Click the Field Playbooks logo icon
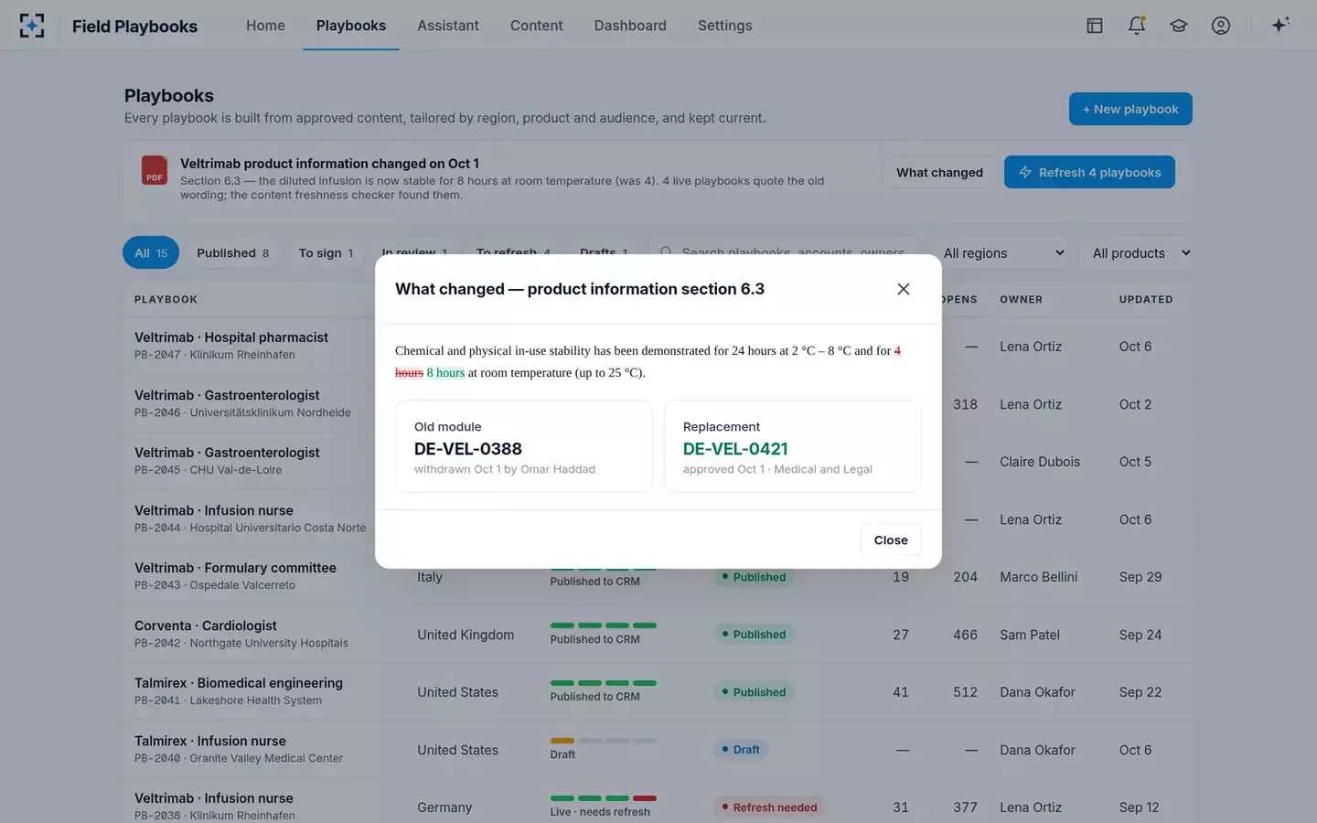 (32, 26)
